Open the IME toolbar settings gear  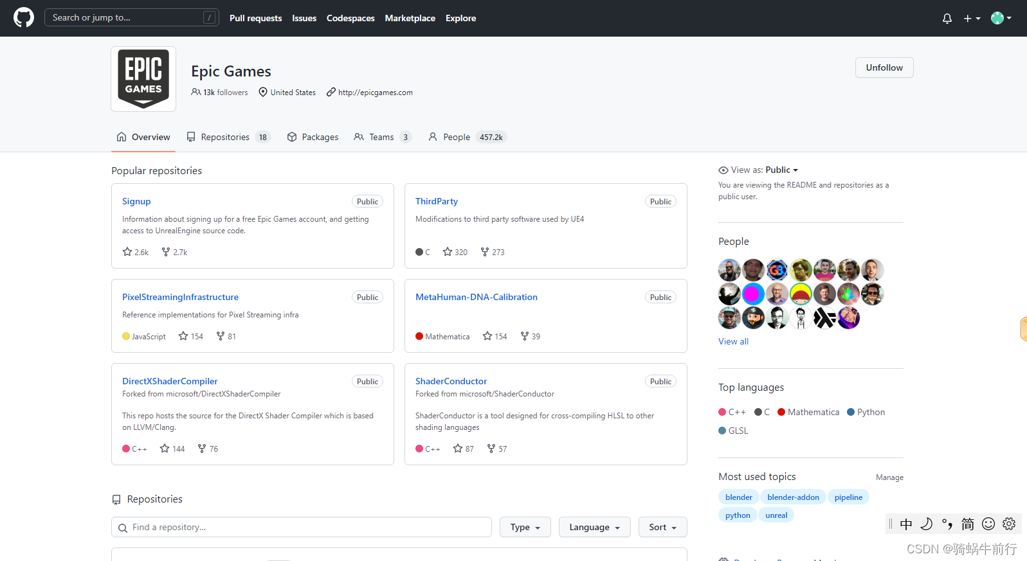[x=1009, y=524]
